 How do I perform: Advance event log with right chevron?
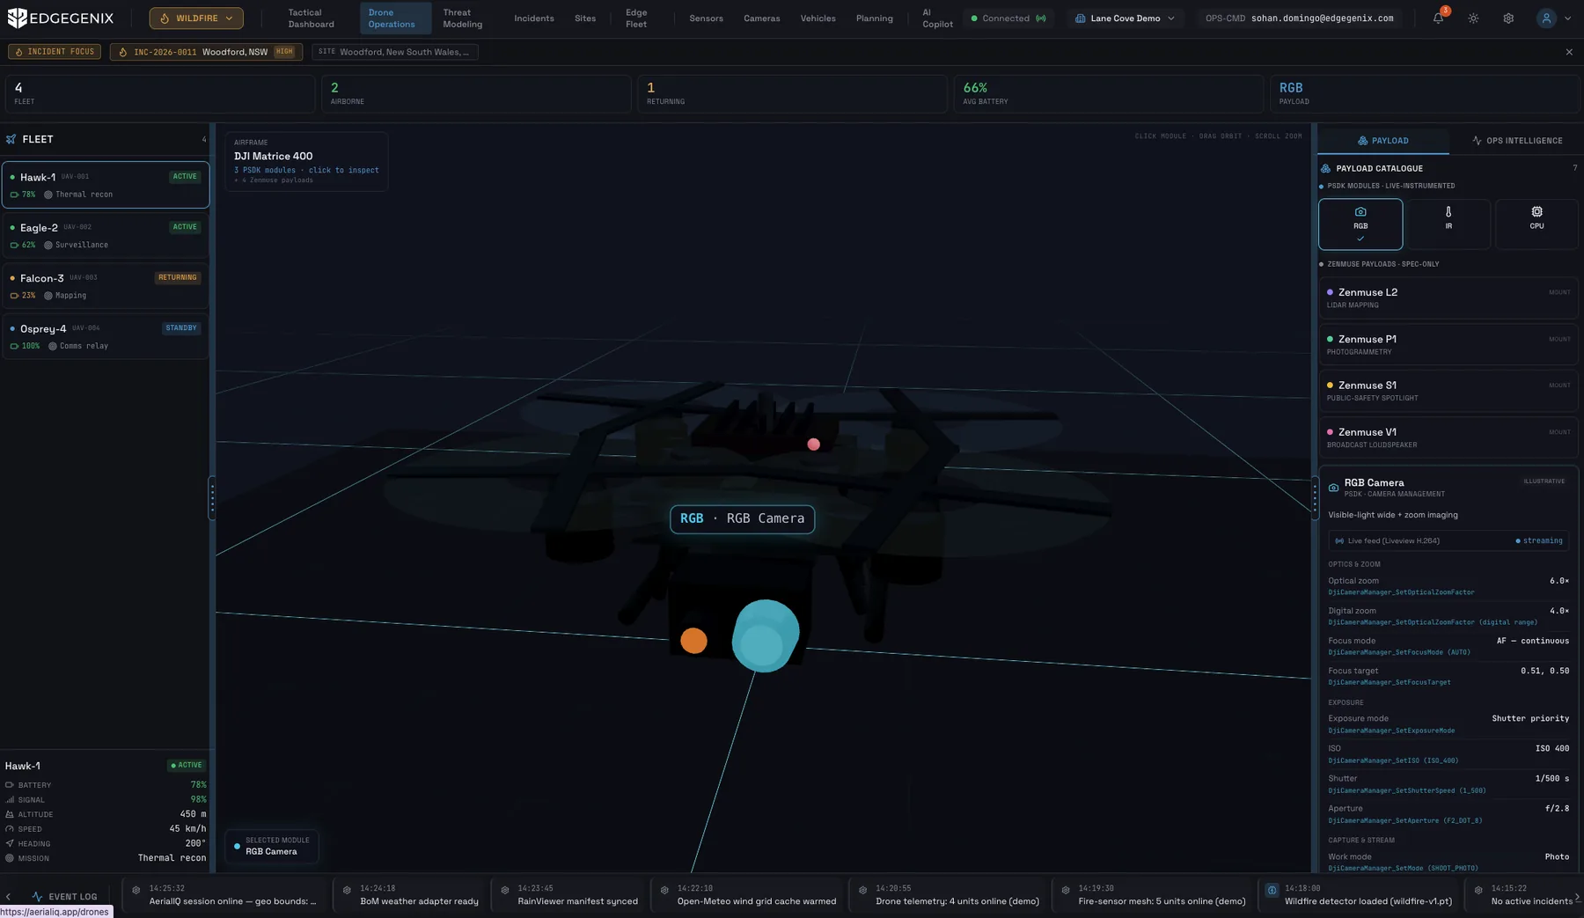coord(1577,897)
